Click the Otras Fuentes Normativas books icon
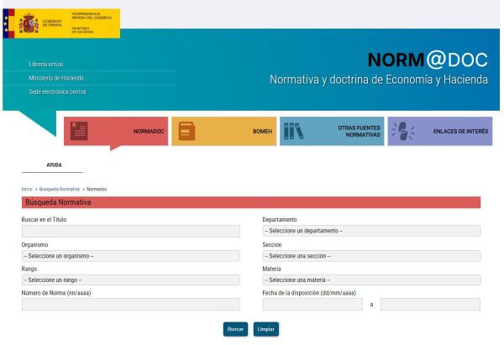The height and width of the screenshot is (345, 504). click(293, 131)
